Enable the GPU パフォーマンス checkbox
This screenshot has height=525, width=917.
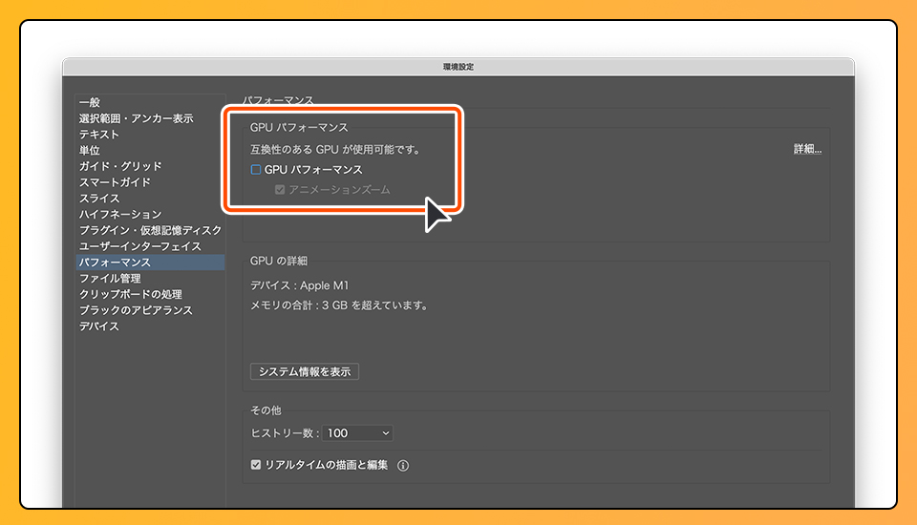pos(256,170)
